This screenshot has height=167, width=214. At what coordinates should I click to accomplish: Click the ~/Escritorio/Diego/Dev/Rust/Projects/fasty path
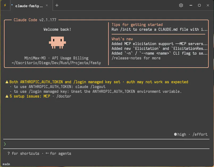coord(56,63)
